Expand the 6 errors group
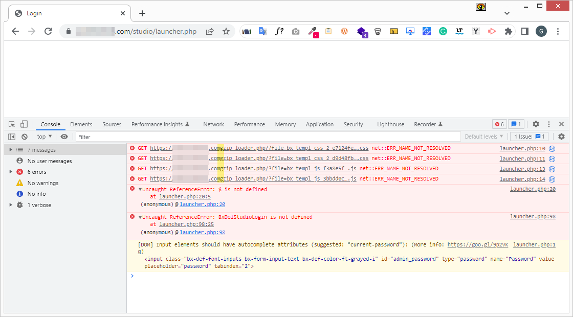573x317 pixels. [x=11, y=172]
